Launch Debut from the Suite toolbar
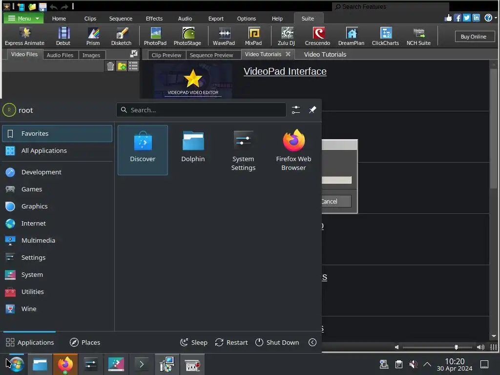This screenshot has height=375, width=500. [x=63, y=36]
